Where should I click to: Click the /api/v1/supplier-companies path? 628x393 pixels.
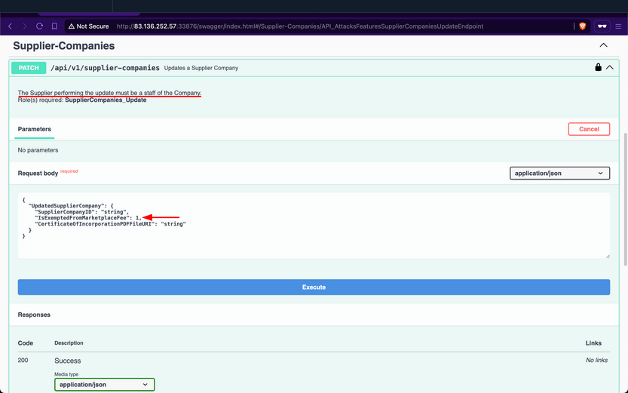click(105, 68)
